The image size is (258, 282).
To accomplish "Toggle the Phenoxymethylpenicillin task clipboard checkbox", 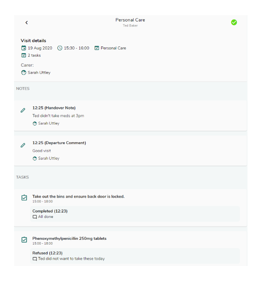I will pos(24,239).
